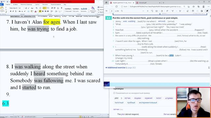This screenshot has width=211, height=118.
Task: Toggle highlighted align left button
Action: 40,11
